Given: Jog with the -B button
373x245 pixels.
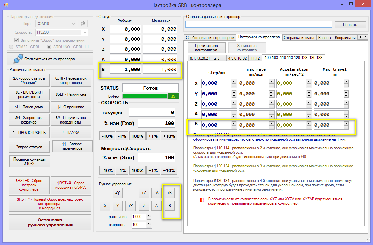Looking at the screenshot, I should click(169, 206).
